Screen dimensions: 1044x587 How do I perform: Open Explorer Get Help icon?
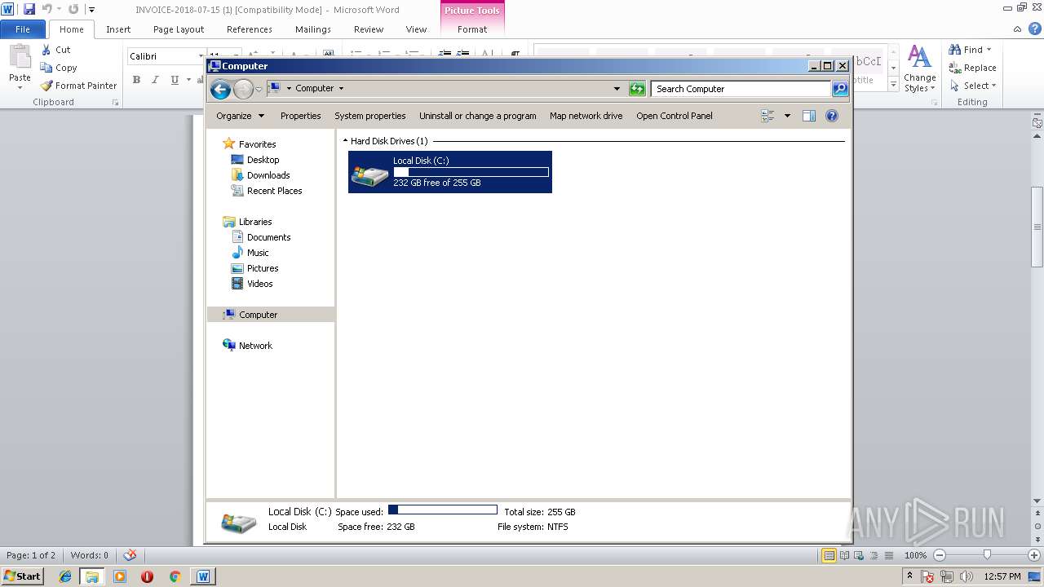click(832, 116)
